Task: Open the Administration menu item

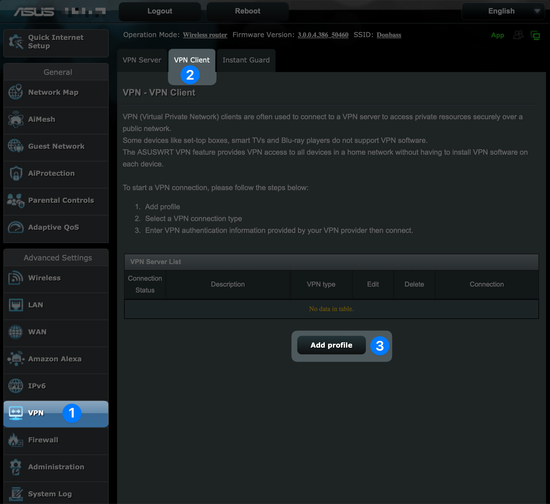Action: pyautogui.click(x=56, y=467)
